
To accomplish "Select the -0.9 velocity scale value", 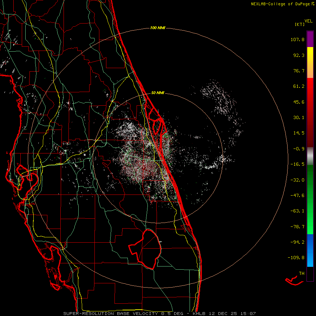I will 299,149.
